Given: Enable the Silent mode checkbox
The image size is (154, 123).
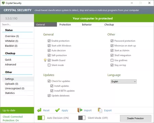Looking at the screenshot, I should [49, 65].
